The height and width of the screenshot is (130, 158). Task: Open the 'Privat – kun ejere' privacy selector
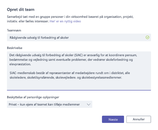[50, 104]
